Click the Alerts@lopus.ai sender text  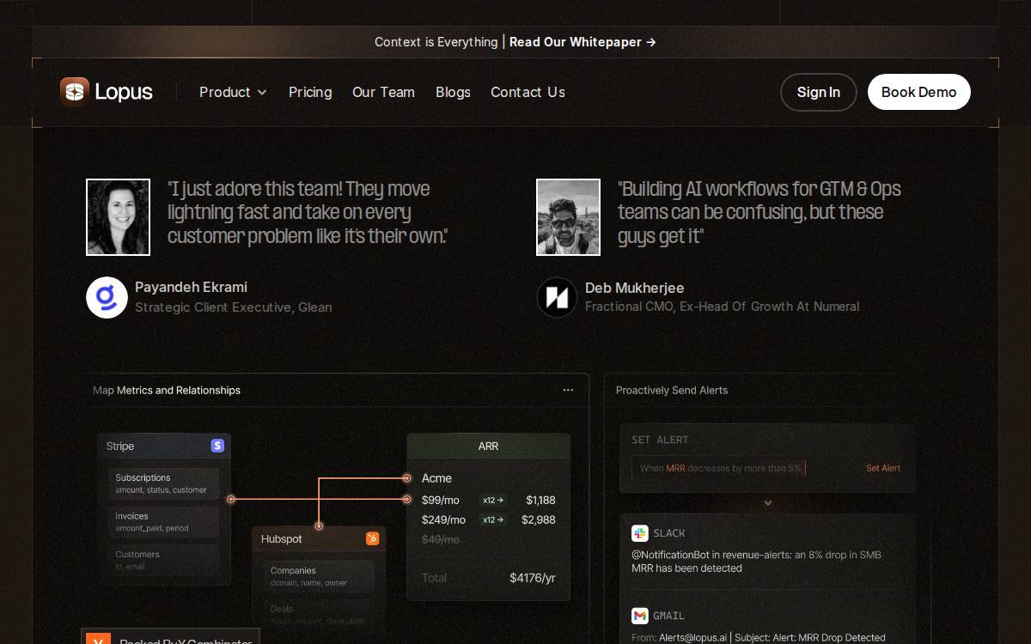coord(692,638)
